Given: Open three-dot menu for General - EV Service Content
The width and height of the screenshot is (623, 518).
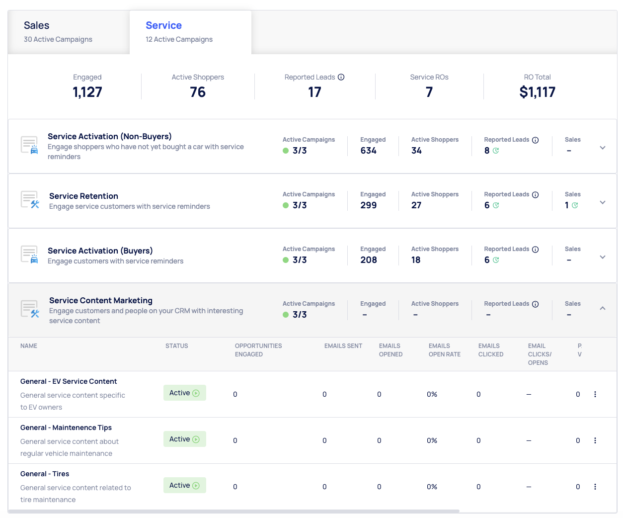Looking at the screenshot, I should pos(595,394).
